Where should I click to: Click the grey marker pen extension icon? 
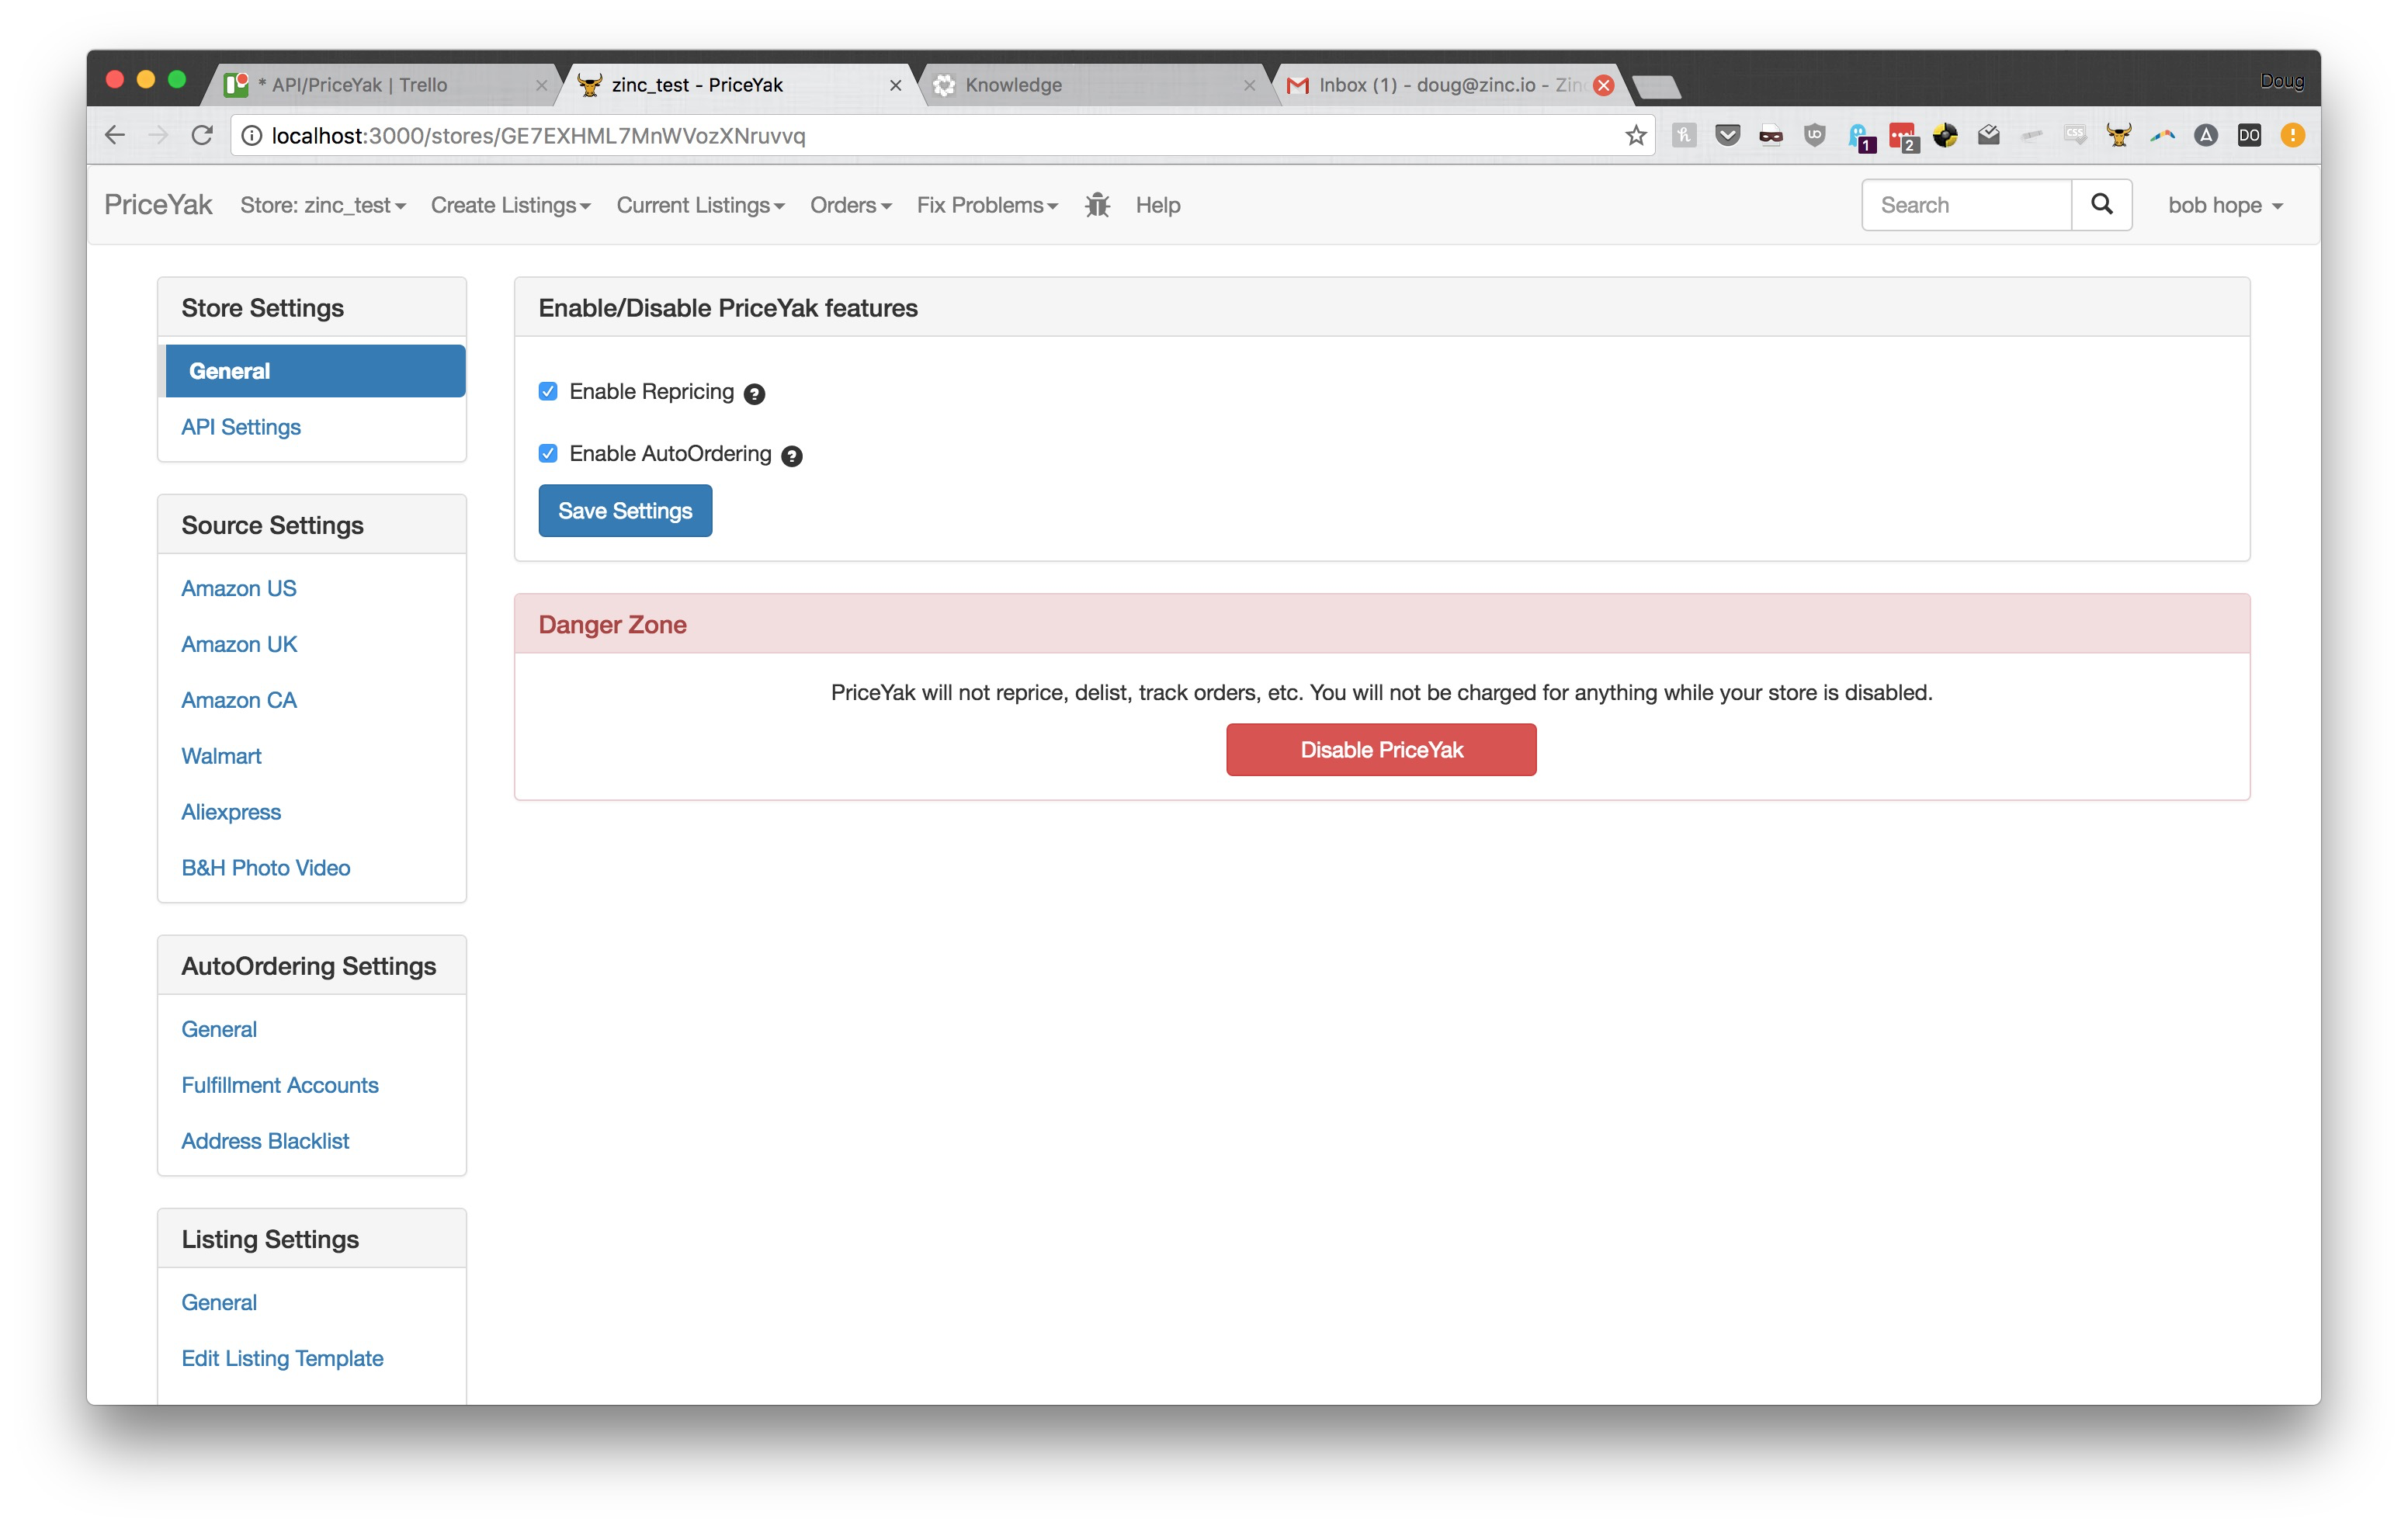click(2031, 135)
